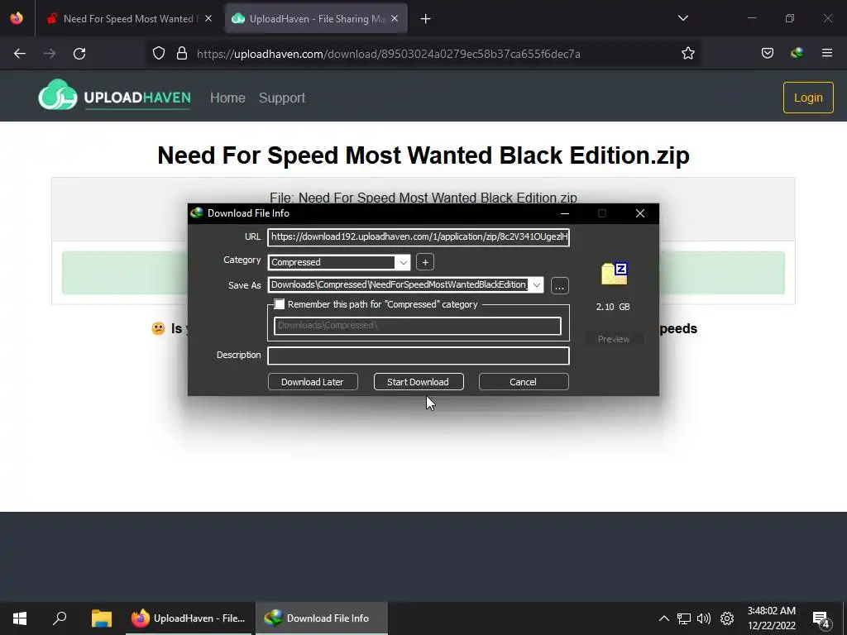This screenshot has height=635, width=847.
Task: Click Start Download button
Action: coord(419,382)
